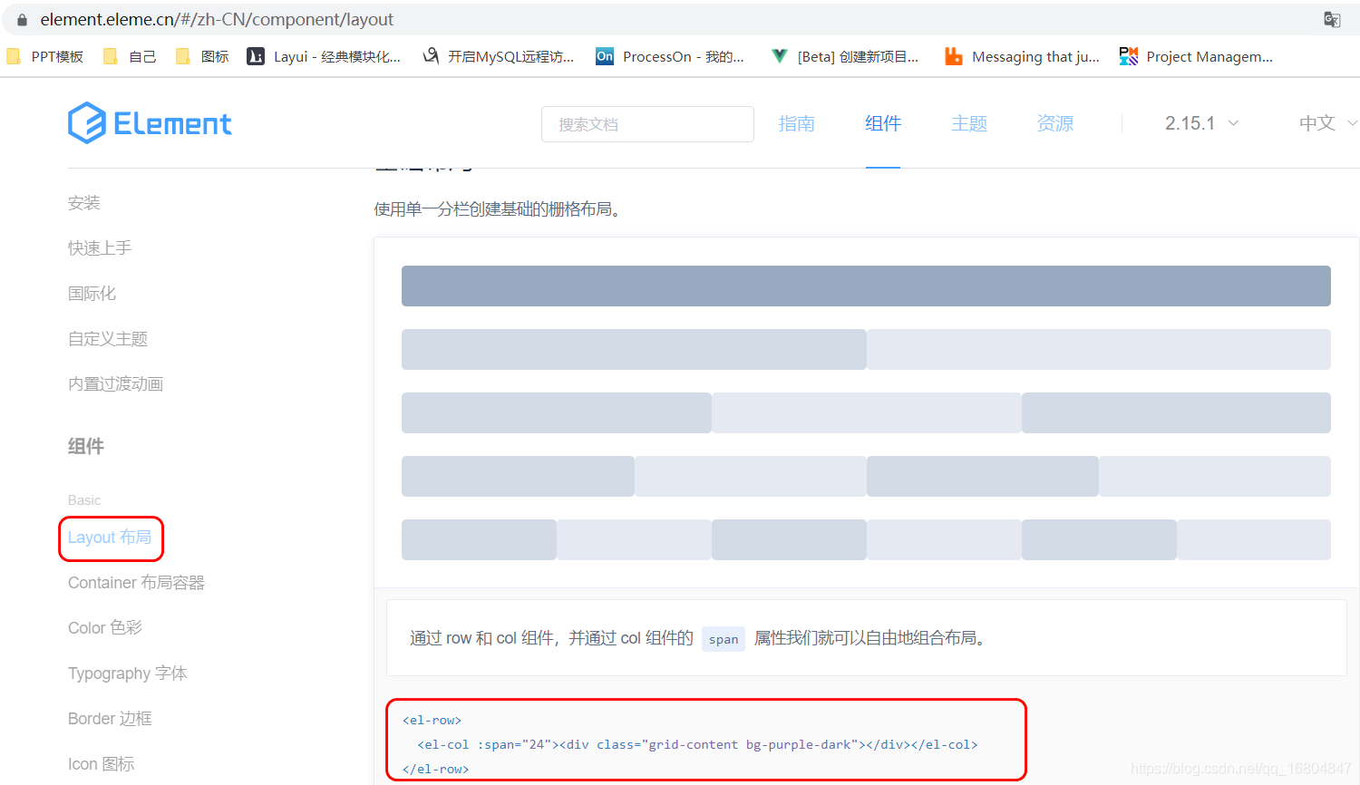Open the 内置过渡动画 sidebar link
The width and height of the screenshot is (1360, 785).
pos(115,384)
